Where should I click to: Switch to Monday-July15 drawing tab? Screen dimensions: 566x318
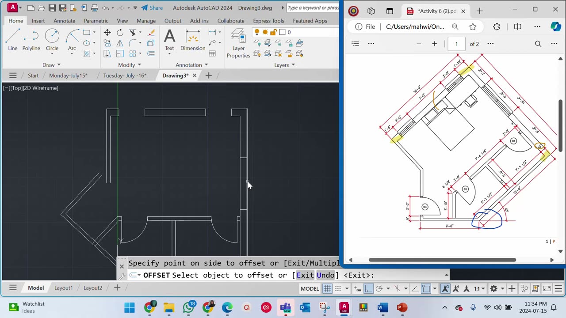tap(68, 76)
